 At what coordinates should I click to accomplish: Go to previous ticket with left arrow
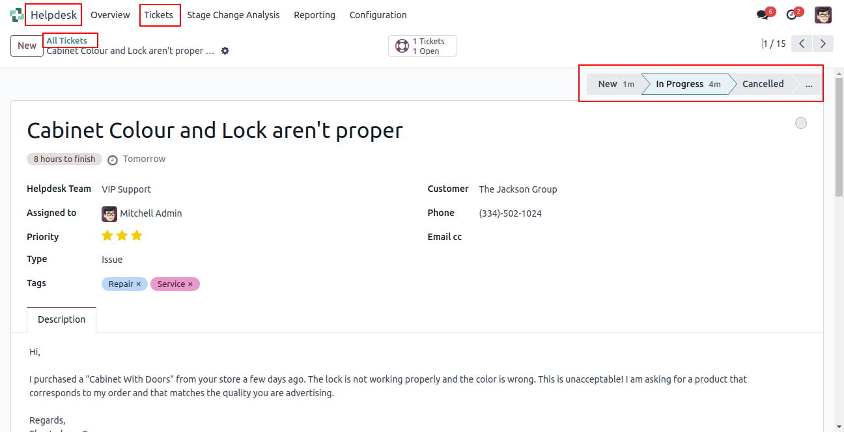pyautogui.click(x=802, y=44)
